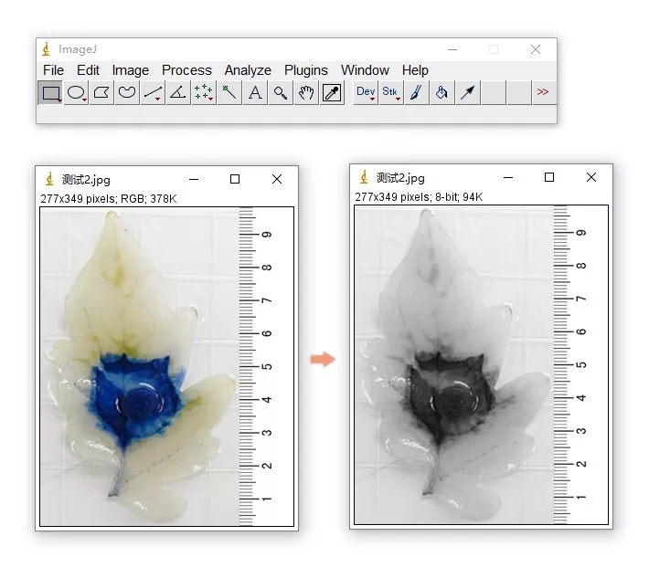The image size is (649, 578).
Task: Open the More Tools >> menu
Action: point(543,92)
